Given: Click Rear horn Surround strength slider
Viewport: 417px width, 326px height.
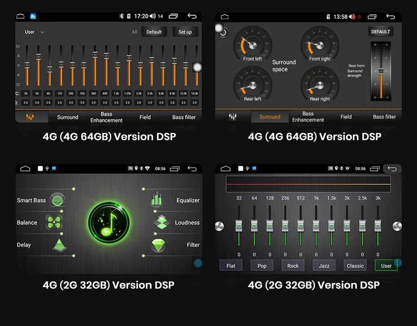Looking at the screenshot, I should (381, 71).
